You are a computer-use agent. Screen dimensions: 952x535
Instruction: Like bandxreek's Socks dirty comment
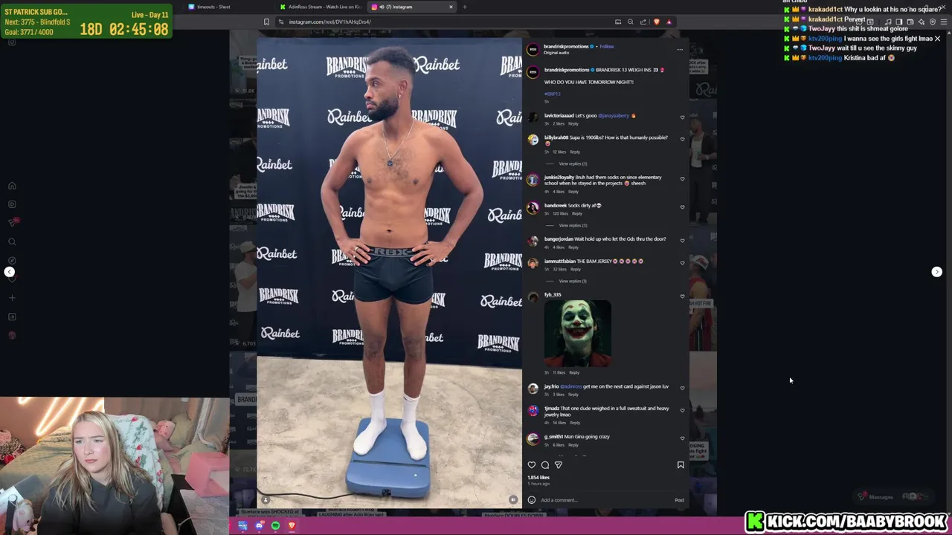[x=682, y=207]
